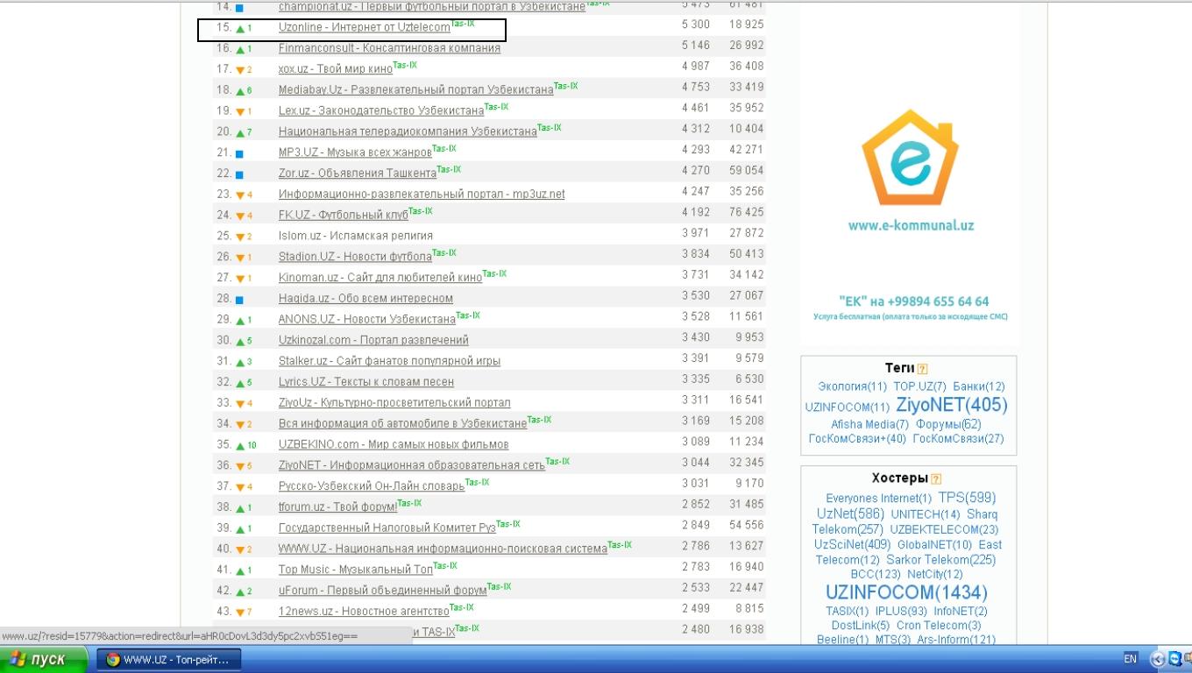
Task: Filter by hoster IPLUS(93)
Action: (x=901, y=612)
